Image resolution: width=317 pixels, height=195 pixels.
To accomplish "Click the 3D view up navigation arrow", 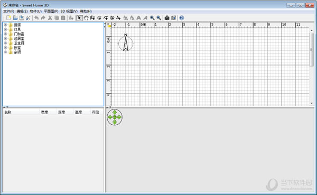I will pos(115,112).
